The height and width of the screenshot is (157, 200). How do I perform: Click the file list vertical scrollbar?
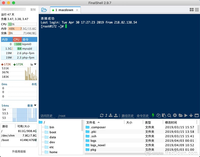pyautogui.click(x=198, y=129)
